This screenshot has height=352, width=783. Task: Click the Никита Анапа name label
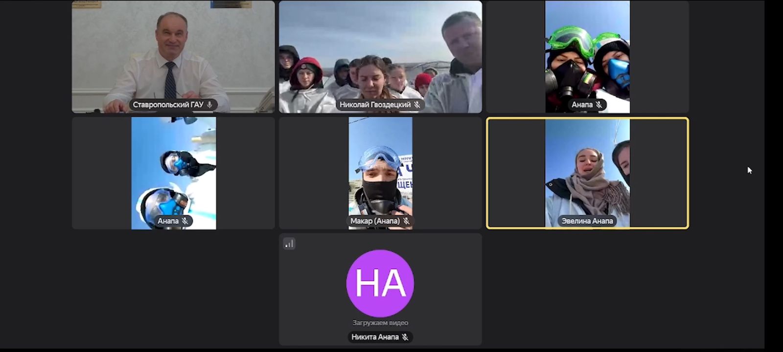coord(375,337)
